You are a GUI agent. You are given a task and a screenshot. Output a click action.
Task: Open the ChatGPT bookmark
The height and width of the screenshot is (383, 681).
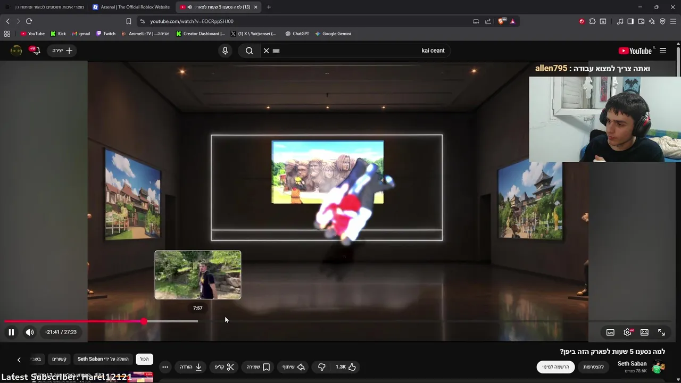coord(297,34)
